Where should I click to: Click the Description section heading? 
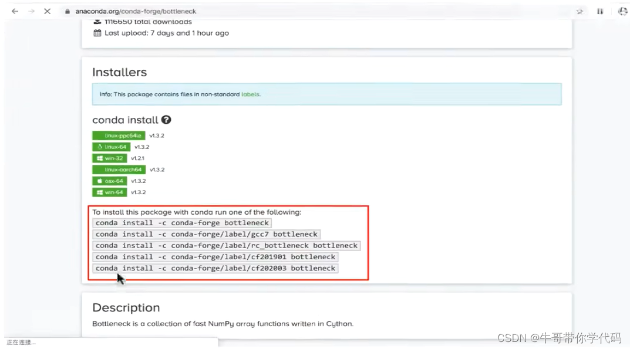(126, 307)
